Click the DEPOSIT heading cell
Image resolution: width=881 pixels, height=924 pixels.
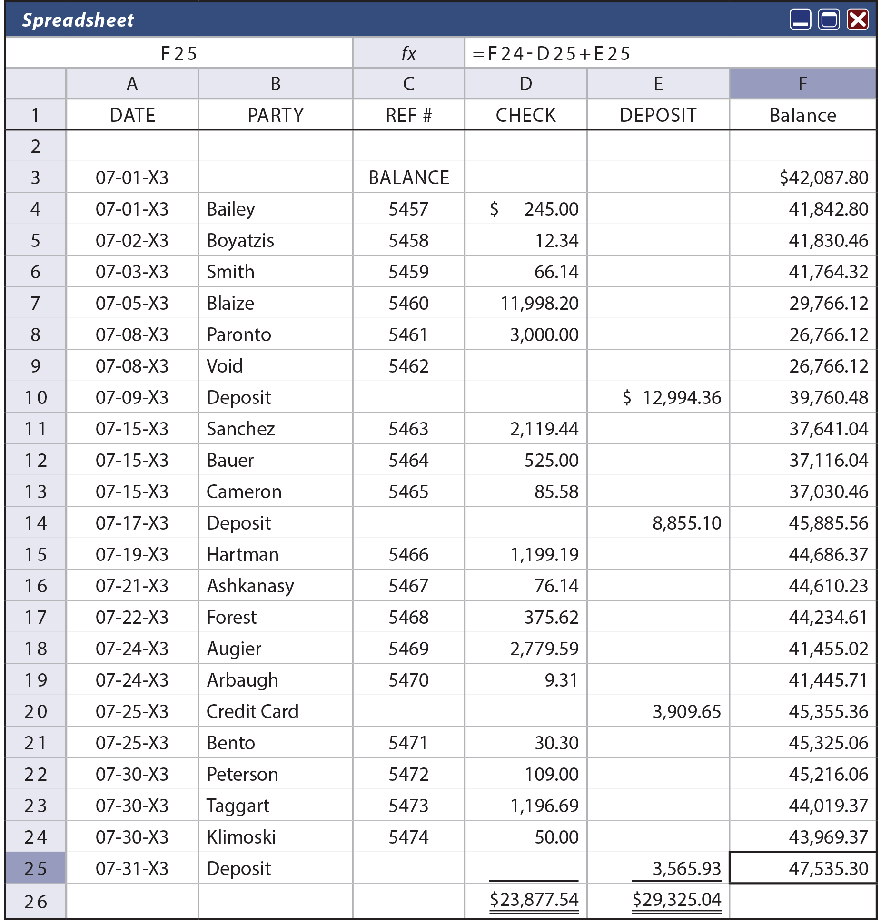pyautogui.click(x=658, y=115)
